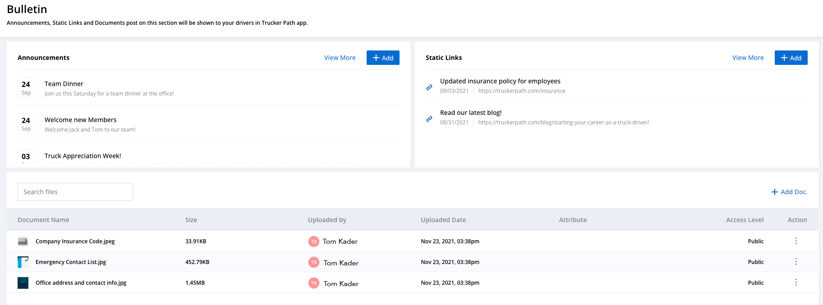Screen dimensions: 823x305
Task: Click link icon beside Read our latest blog
Action: point(429,119)
